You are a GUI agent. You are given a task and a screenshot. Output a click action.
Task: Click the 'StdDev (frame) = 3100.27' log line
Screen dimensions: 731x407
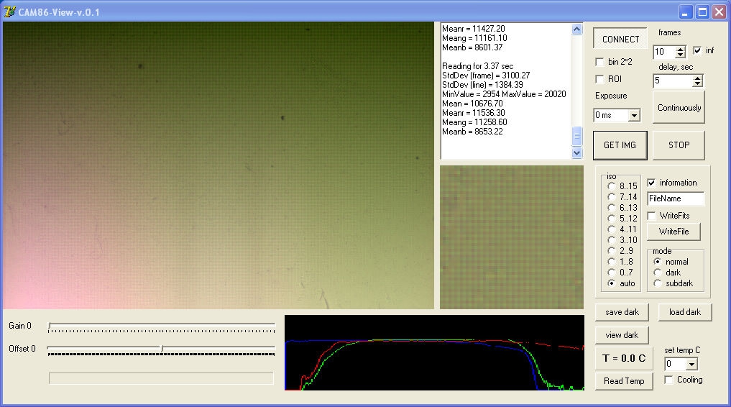(486, 76)
